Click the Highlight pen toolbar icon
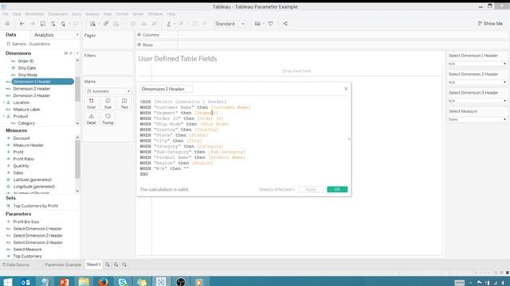 (169, 24)
